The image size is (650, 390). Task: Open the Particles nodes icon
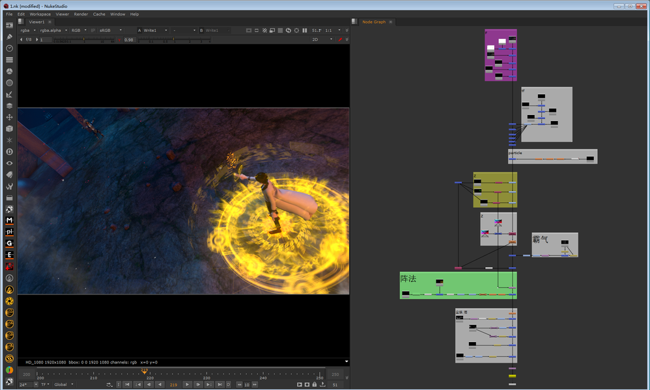pos(9,140)
